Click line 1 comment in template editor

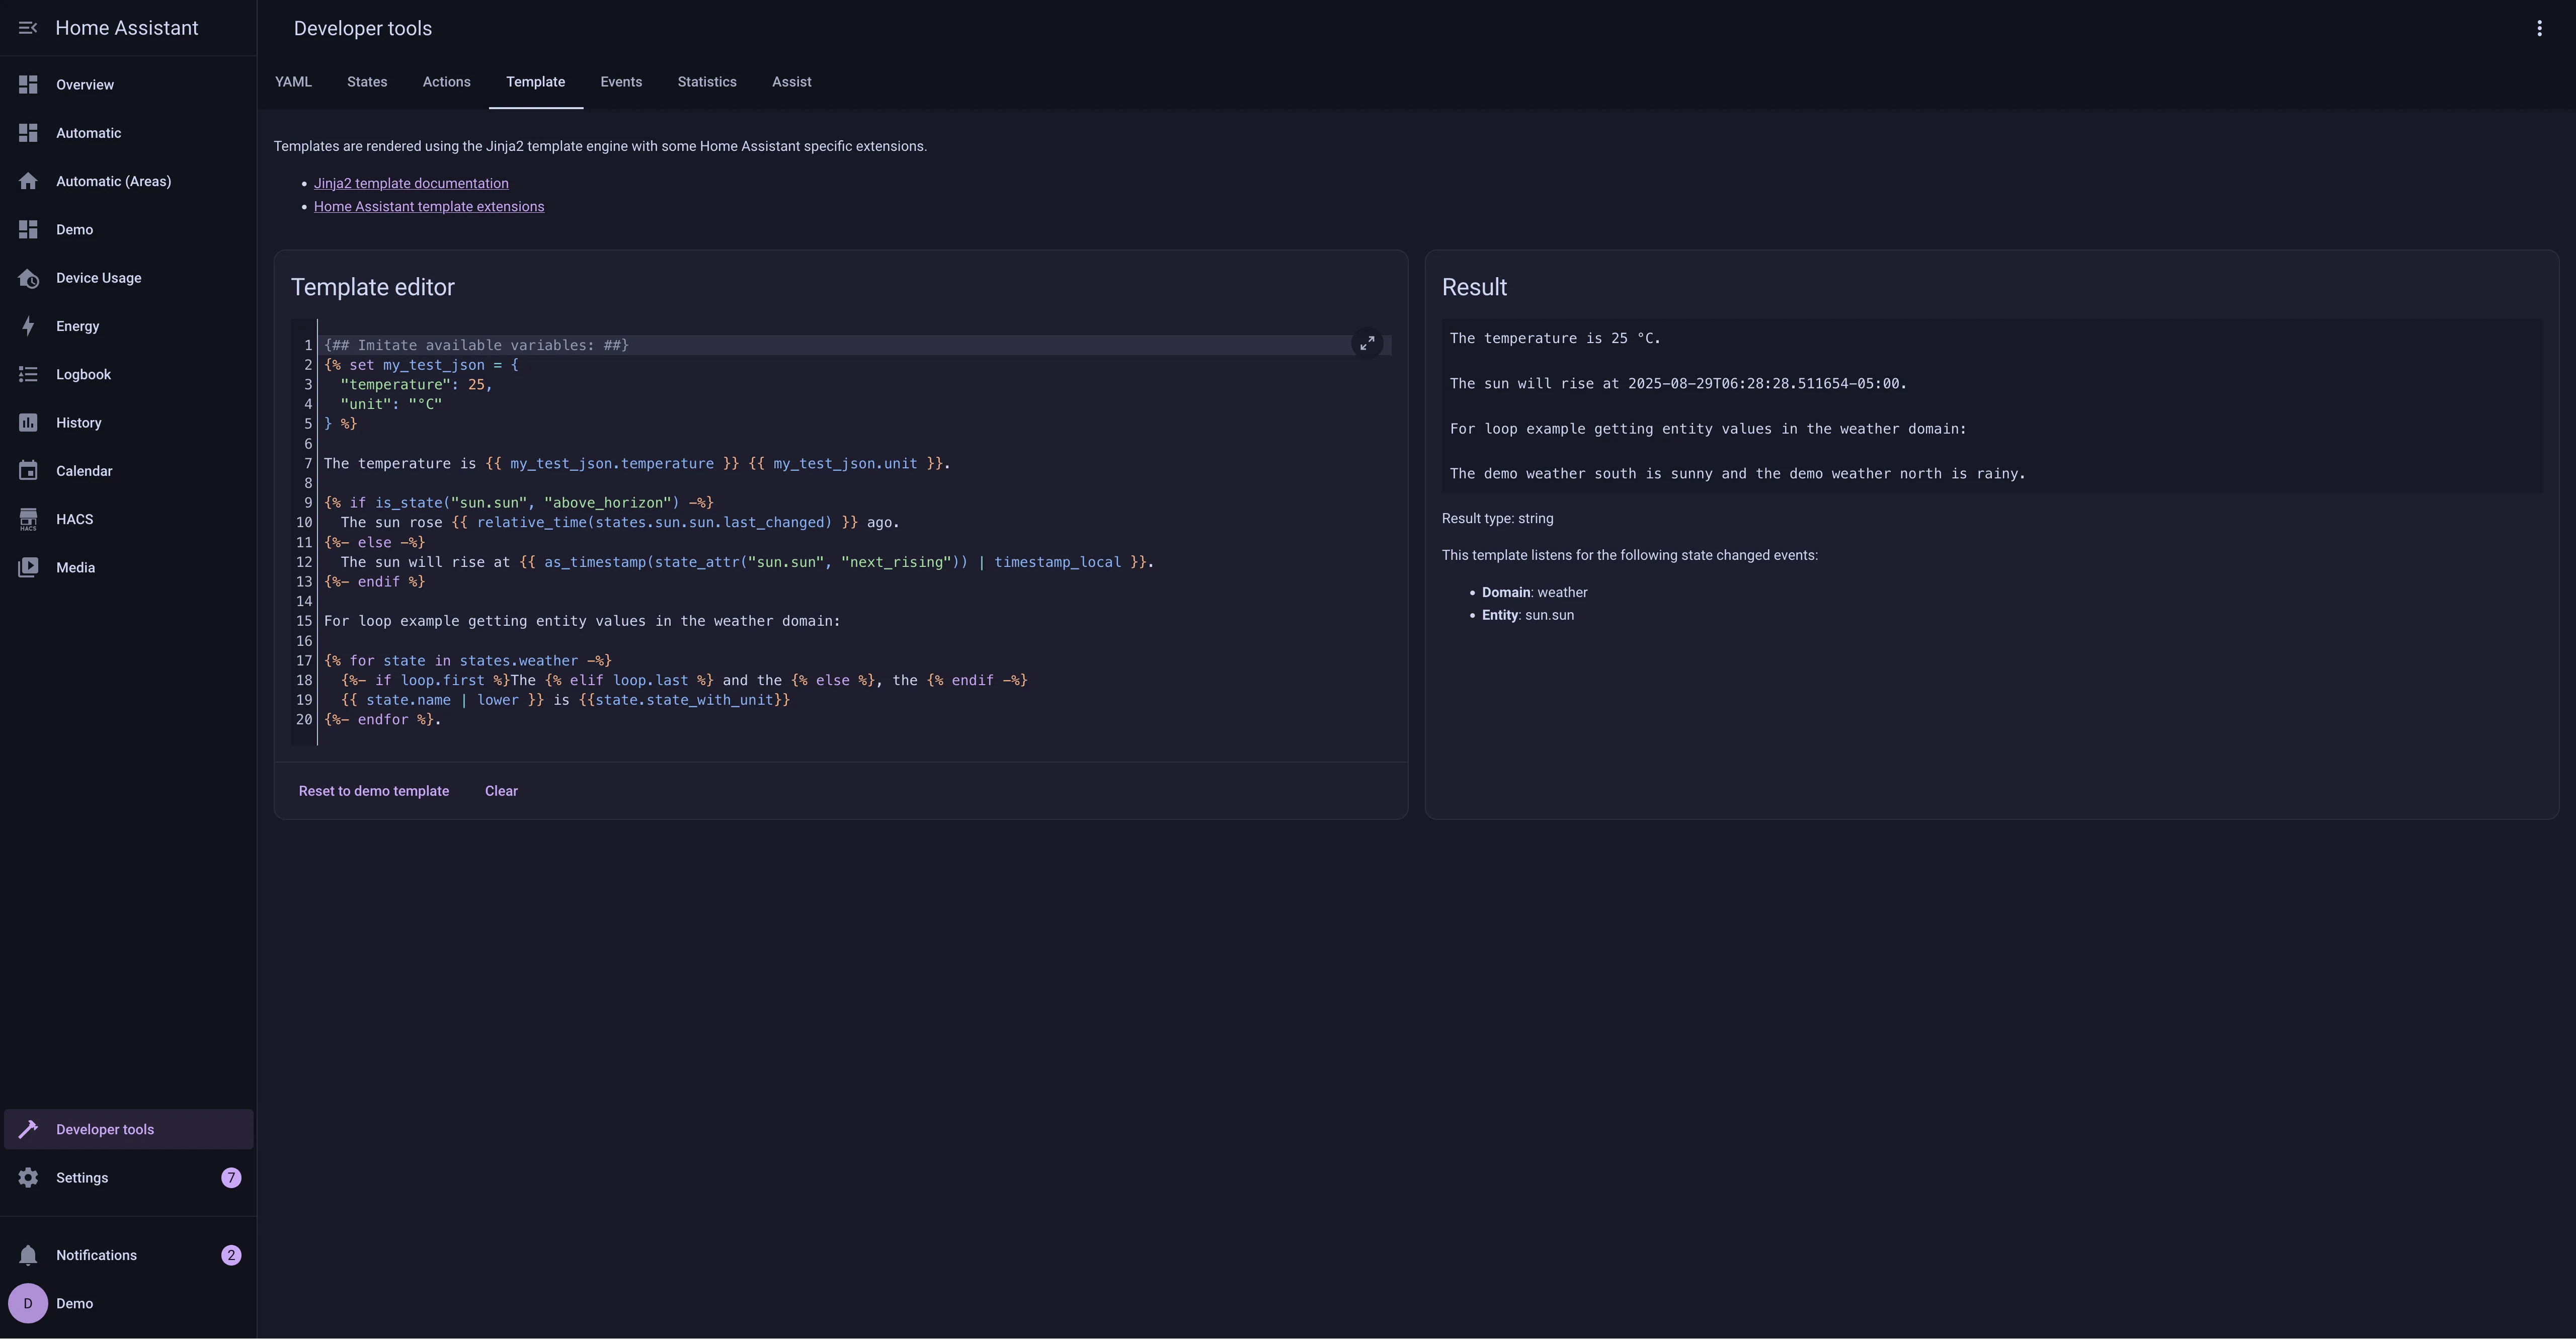click(476, 345)
